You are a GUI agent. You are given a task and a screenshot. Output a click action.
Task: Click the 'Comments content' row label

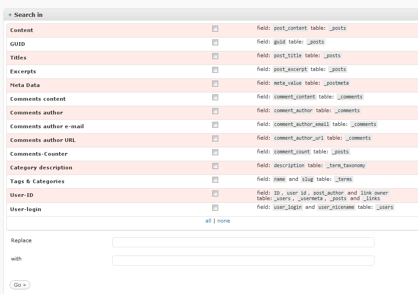pos(38,99)
